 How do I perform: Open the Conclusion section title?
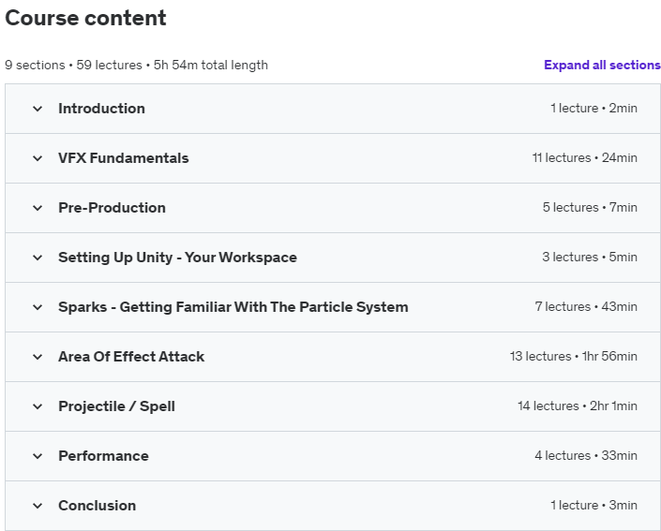97,506
